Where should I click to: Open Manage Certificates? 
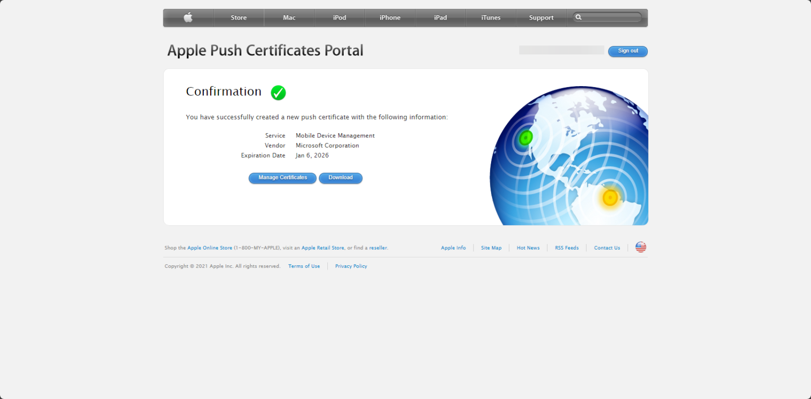[282, 178]
